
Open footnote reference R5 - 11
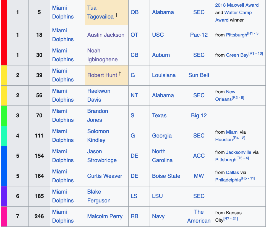(248, 178)
